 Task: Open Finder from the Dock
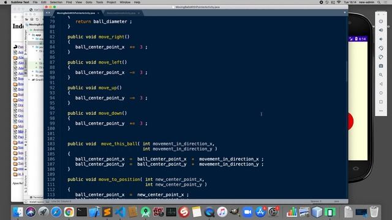point(18,212)
